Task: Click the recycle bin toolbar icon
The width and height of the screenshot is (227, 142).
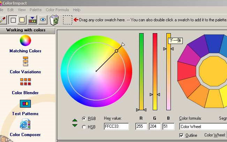Action: pos(54,20)
